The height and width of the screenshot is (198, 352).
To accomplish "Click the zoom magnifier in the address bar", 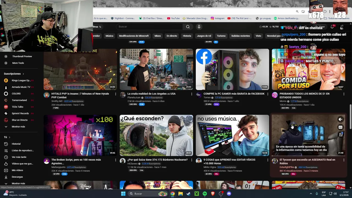I will pos(297,12).
